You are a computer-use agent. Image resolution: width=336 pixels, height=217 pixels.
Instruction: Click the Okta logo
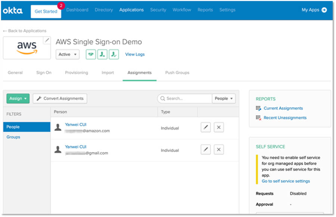point(13,10)
